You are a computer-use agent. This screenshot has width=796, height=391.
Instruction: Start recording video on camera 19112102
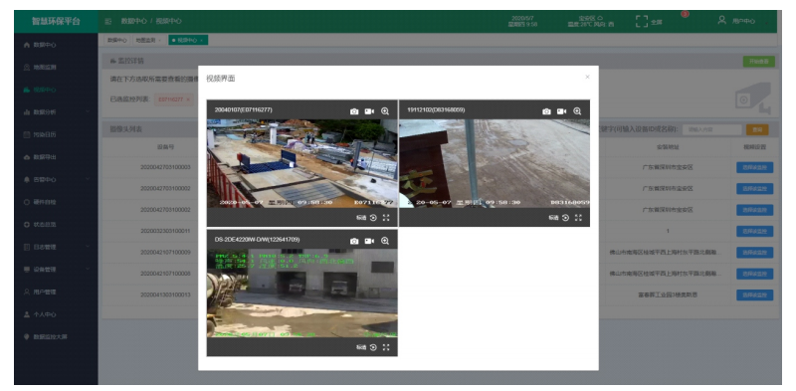point(561,111)
